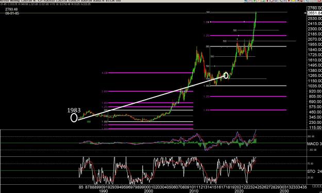Select the 575.00 price axis label
322x193 pixels.
[315, 107]
